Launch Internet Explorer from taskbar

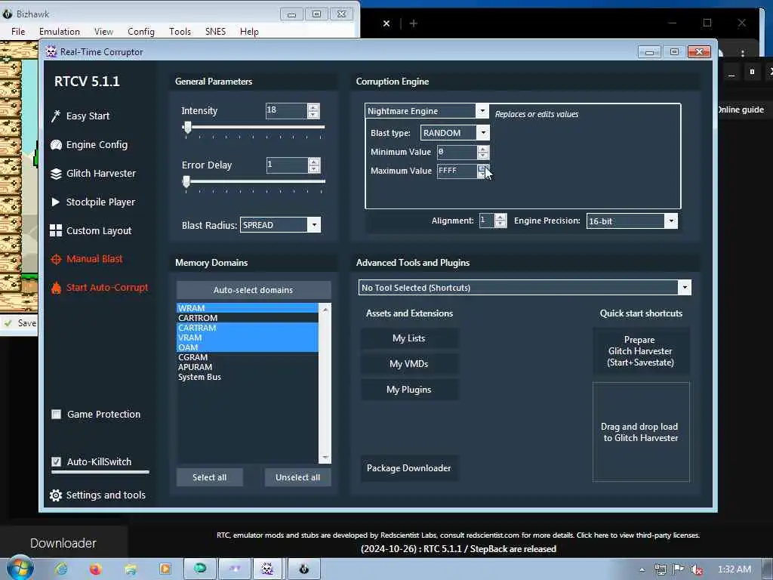(x=61, y=569)
